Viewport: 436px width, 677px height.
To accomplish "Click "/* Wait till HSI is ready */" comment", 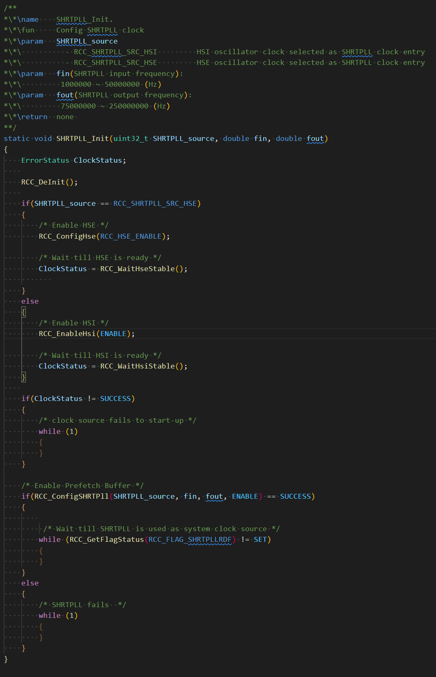I will pos(100,355).
